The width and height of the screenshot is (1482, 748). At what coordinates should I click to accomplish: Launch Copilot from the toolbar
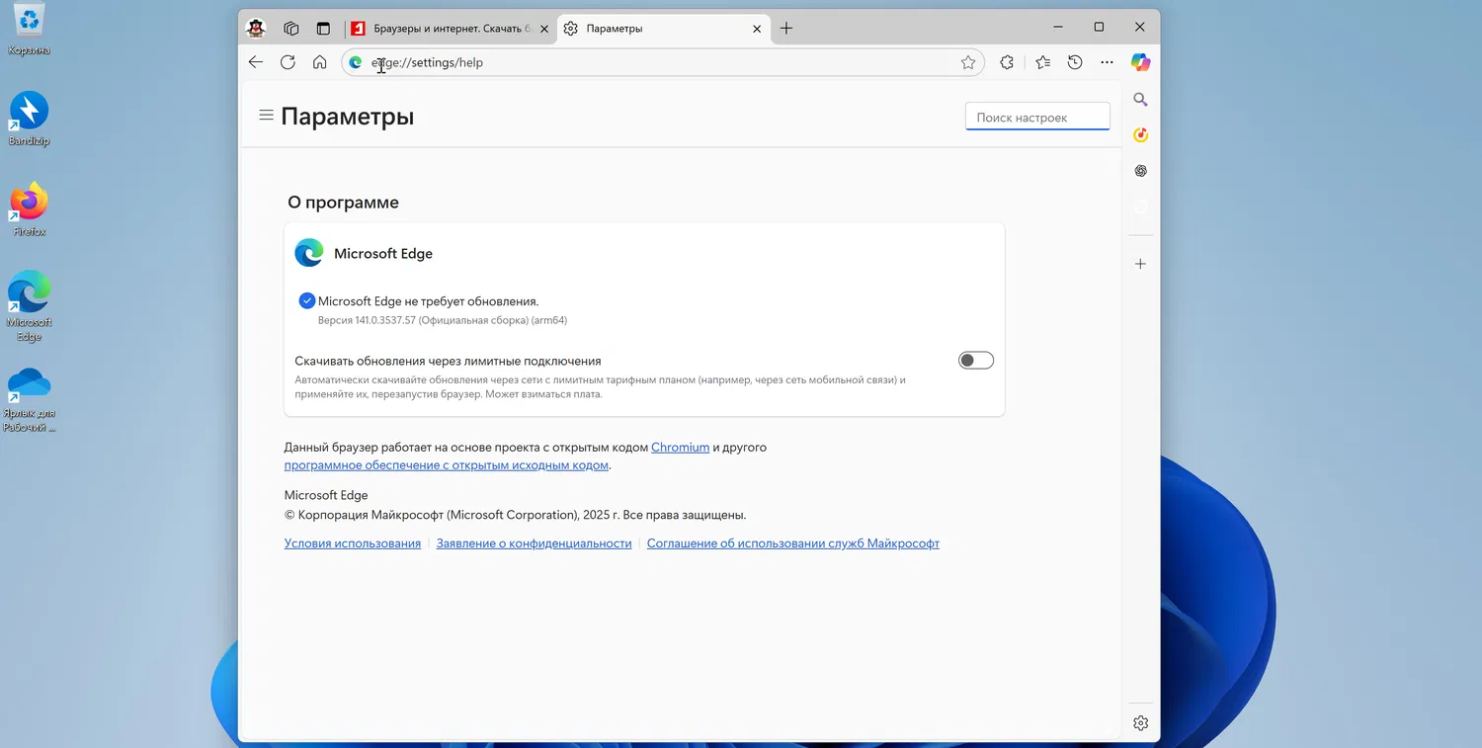tap(1141, 62)
